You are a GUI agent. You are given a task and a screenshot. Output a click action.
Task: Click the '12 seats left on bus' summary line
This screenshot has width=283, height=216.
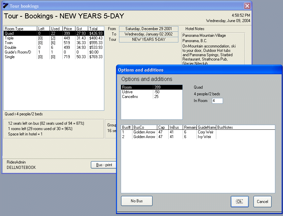pyautogui.click(x=46, y=123)
